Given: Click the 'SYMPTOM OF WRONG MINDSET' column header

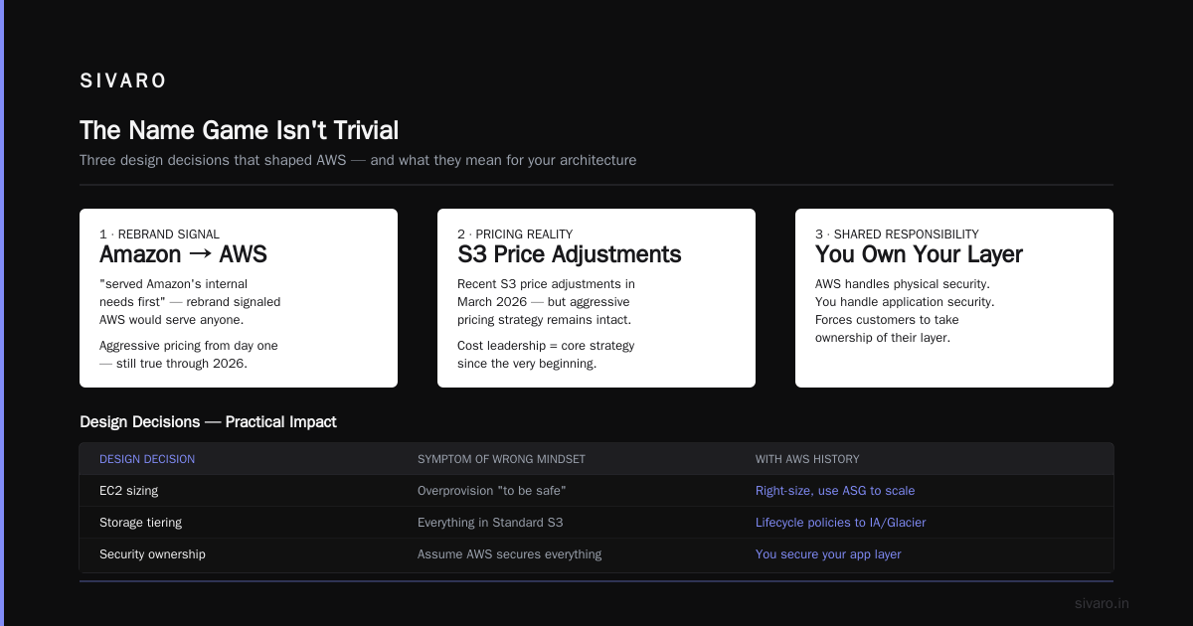Looking at the screenshot, I should pyautogui.click(x=501, y=459).
